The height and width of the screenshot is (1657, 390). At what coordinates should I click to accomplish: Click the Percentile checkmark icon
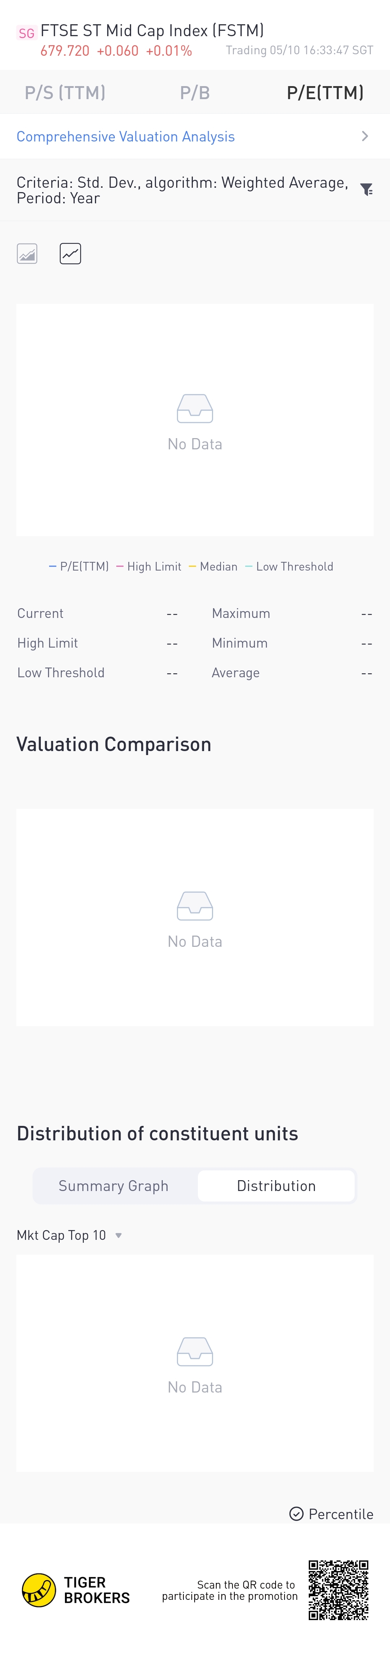point(296,1514)
